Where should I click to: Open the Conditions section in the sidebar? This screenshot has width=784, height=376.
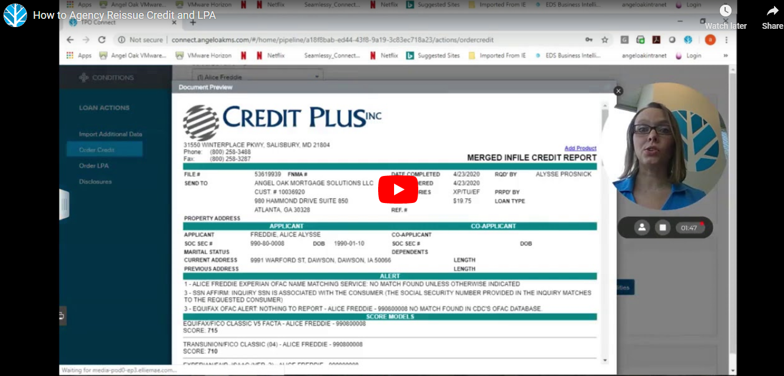pos(107,77)
